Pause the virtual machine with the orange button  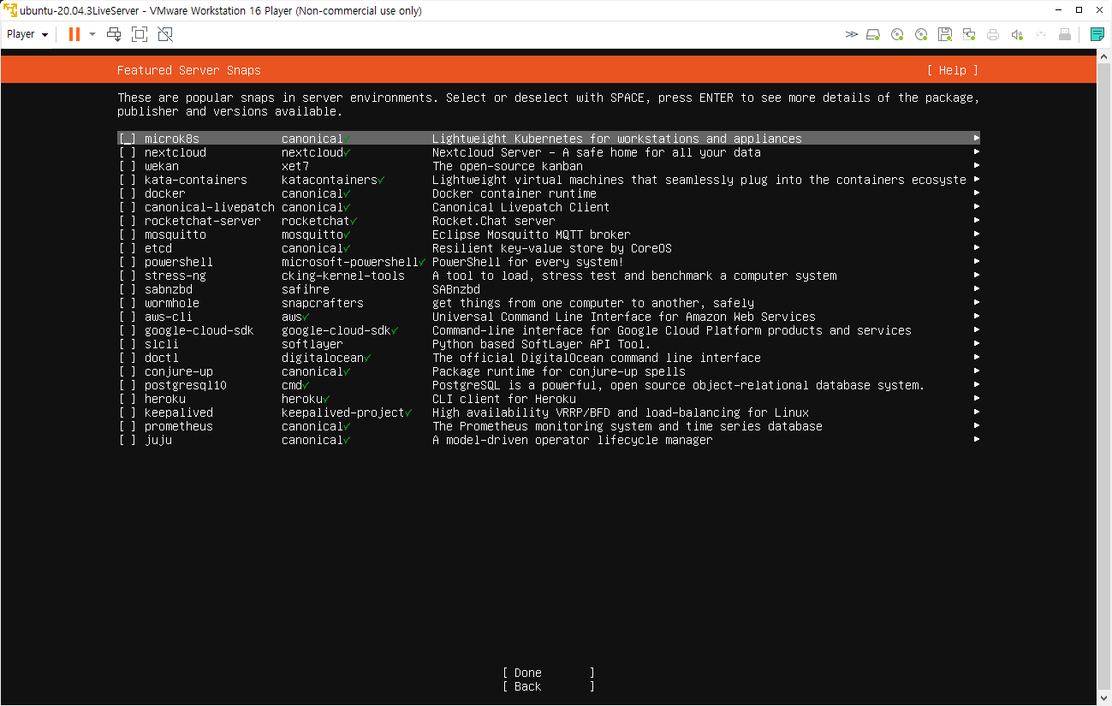coord(74,34)
